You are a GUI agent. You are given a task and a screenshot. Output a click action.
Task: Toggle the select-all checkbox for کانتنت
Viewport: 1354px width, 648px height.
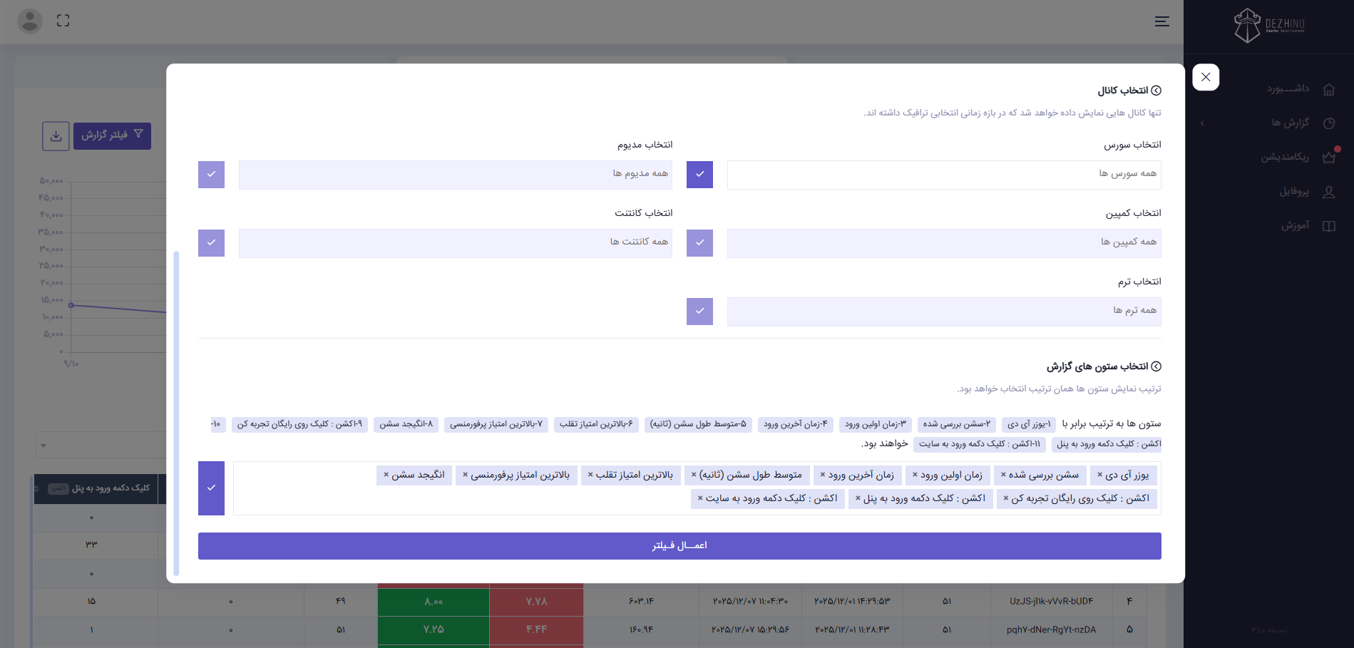point(211,243)
